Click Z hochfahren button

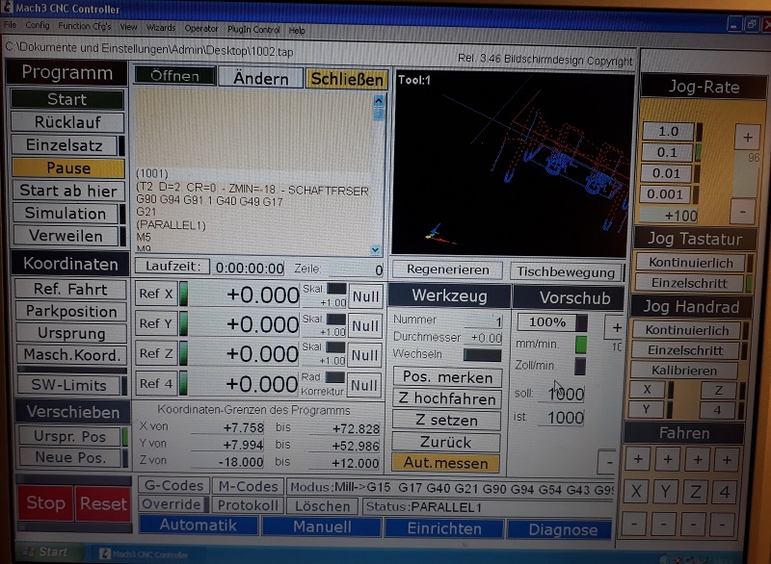coord(447,398)
